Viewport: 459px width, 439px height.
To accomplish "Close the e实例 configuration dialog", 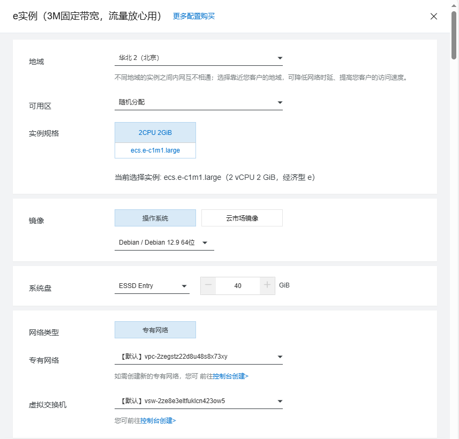I will [434, 16].
